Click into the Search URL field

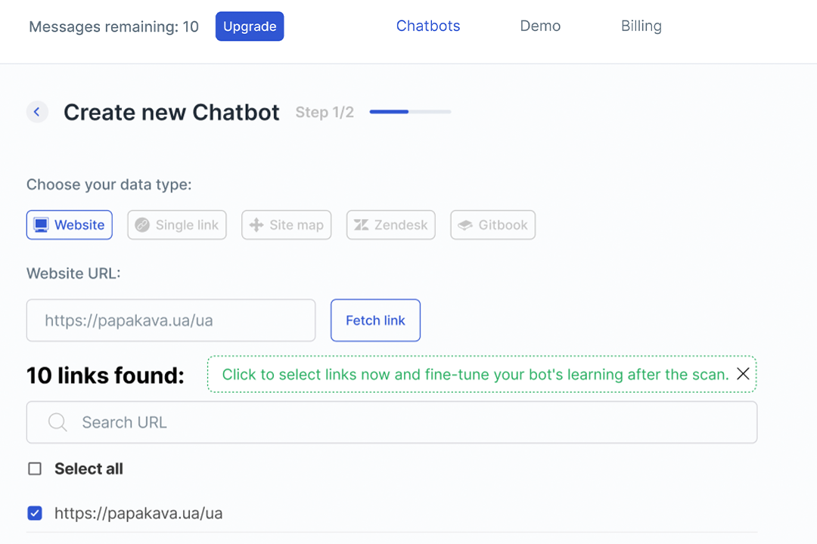tap(392, 422)
